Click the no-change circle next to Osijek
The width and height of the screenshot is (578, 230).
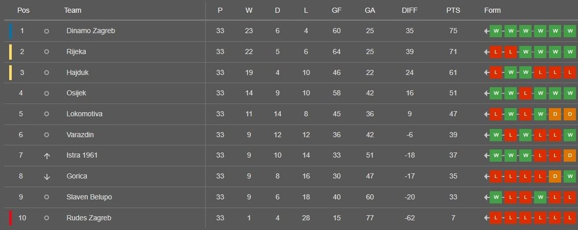[46, 94]
